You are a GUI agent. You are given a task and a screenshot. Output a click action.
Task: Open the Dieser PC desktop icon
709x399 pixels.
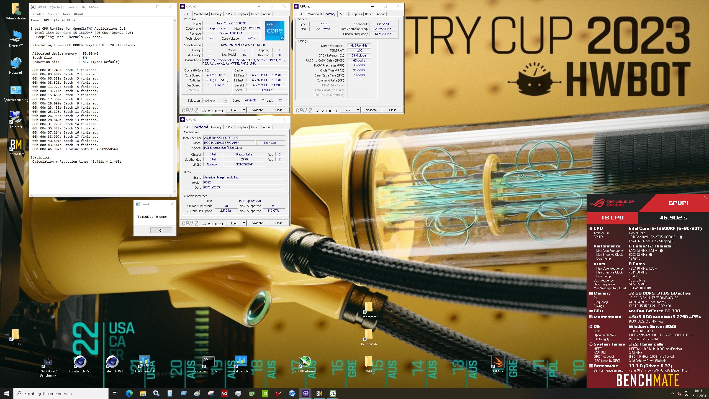coord(16,39)
